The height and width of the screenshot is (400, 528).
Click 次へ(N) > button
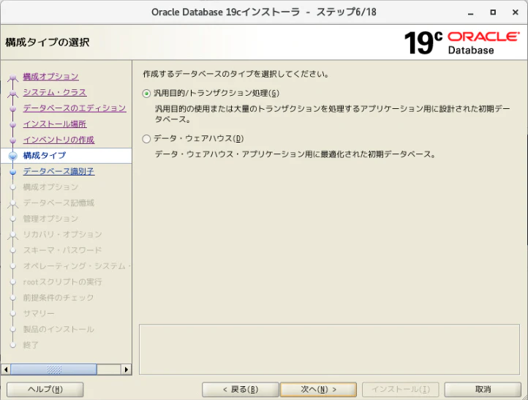(319, 390)
